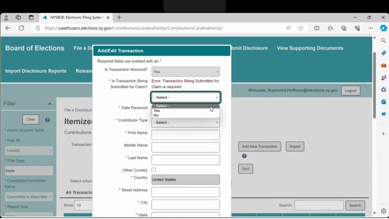Click the Street Address field

[186, 192]
